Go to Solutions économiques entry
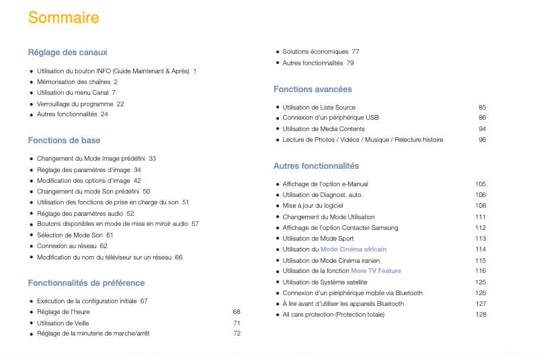 (315, 51)
